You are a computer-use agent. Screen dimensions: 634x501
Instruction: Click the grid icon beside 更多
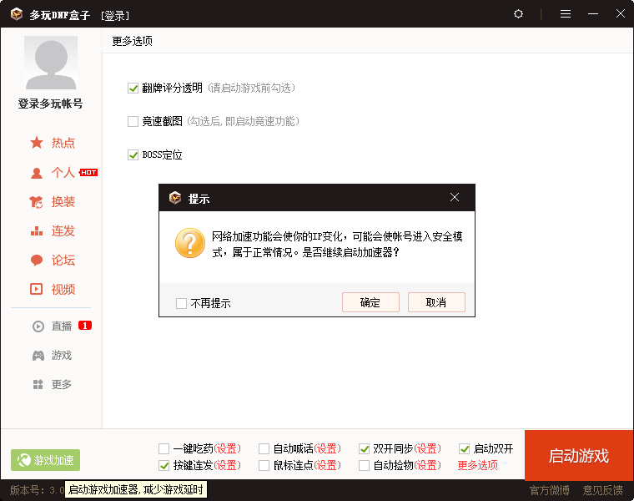38,384
